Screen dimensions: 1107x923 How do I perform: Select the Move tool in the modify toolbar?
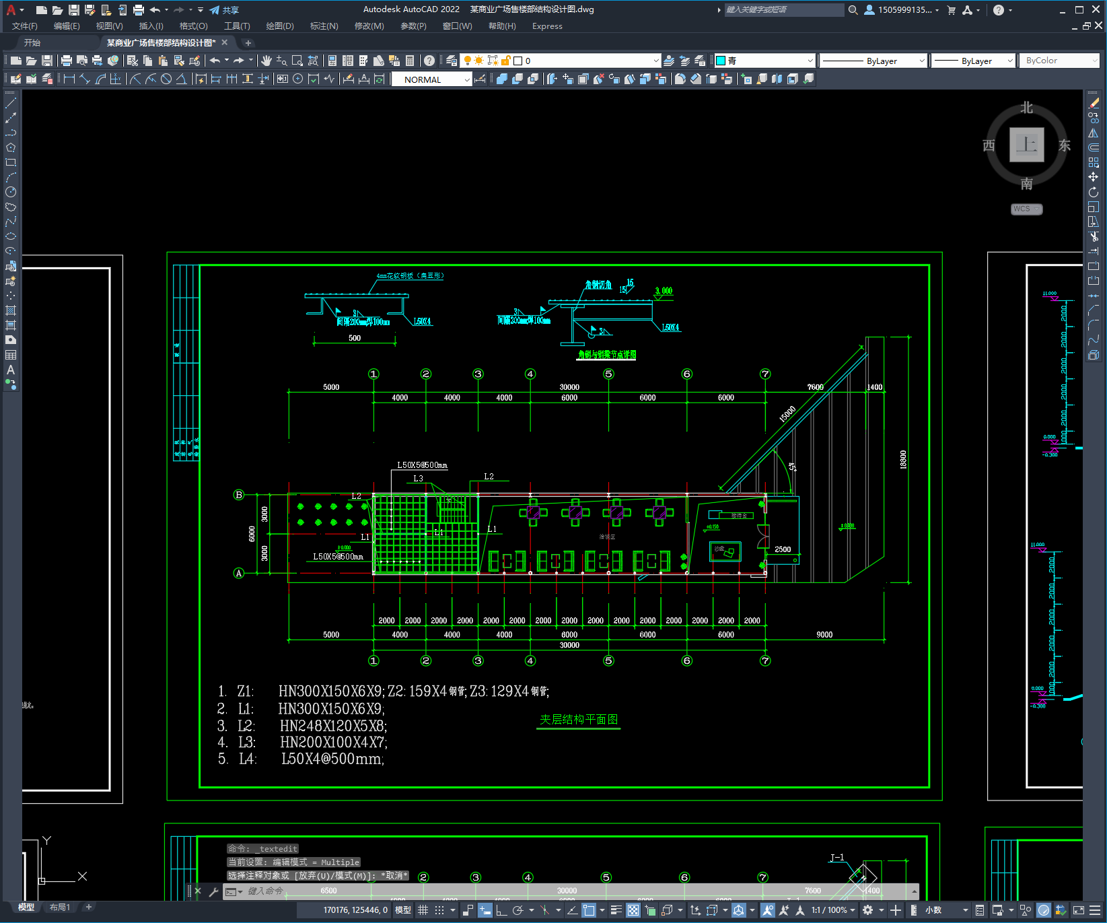(x=1094, y=177)
